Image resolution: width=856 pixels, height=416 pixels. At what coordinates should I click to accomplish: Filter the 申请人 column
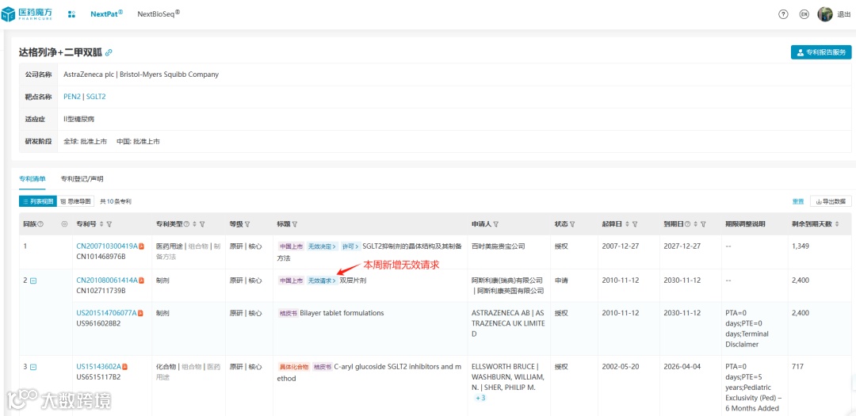(495, 223)
